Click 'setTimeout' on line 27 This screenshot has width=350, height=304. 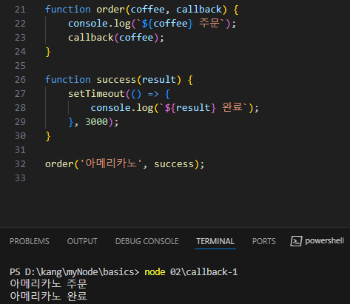(x=96, y=94)
